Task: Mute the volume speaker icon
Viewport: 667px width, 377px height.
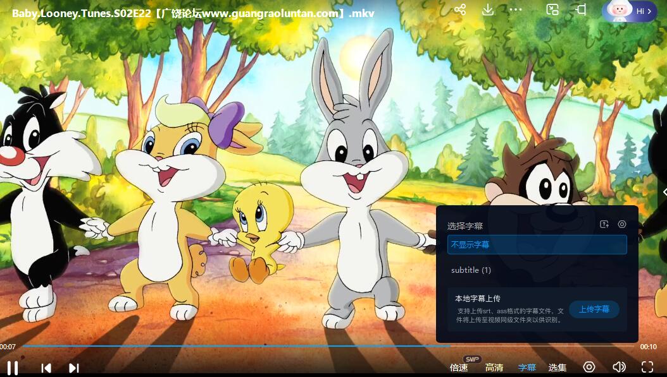Action: 619,367
